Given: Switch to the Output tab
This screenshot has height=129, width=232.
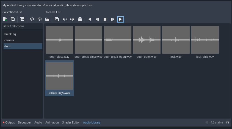Looking at the screenshot, I should click(9, 122).
